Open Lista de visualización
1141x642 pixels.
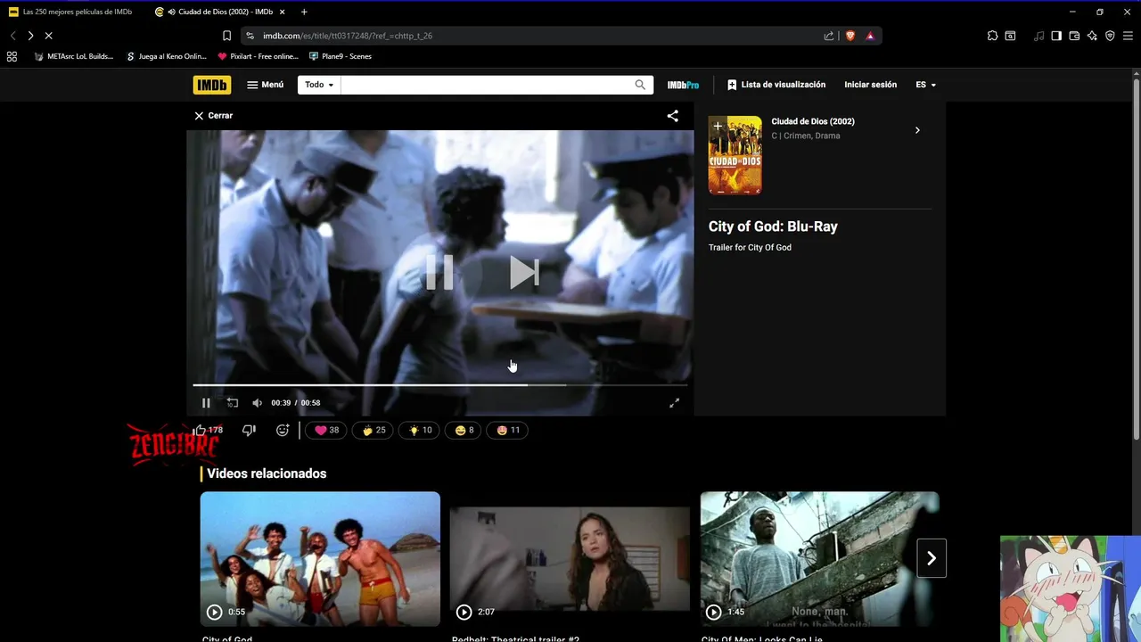tap(776, 85)
